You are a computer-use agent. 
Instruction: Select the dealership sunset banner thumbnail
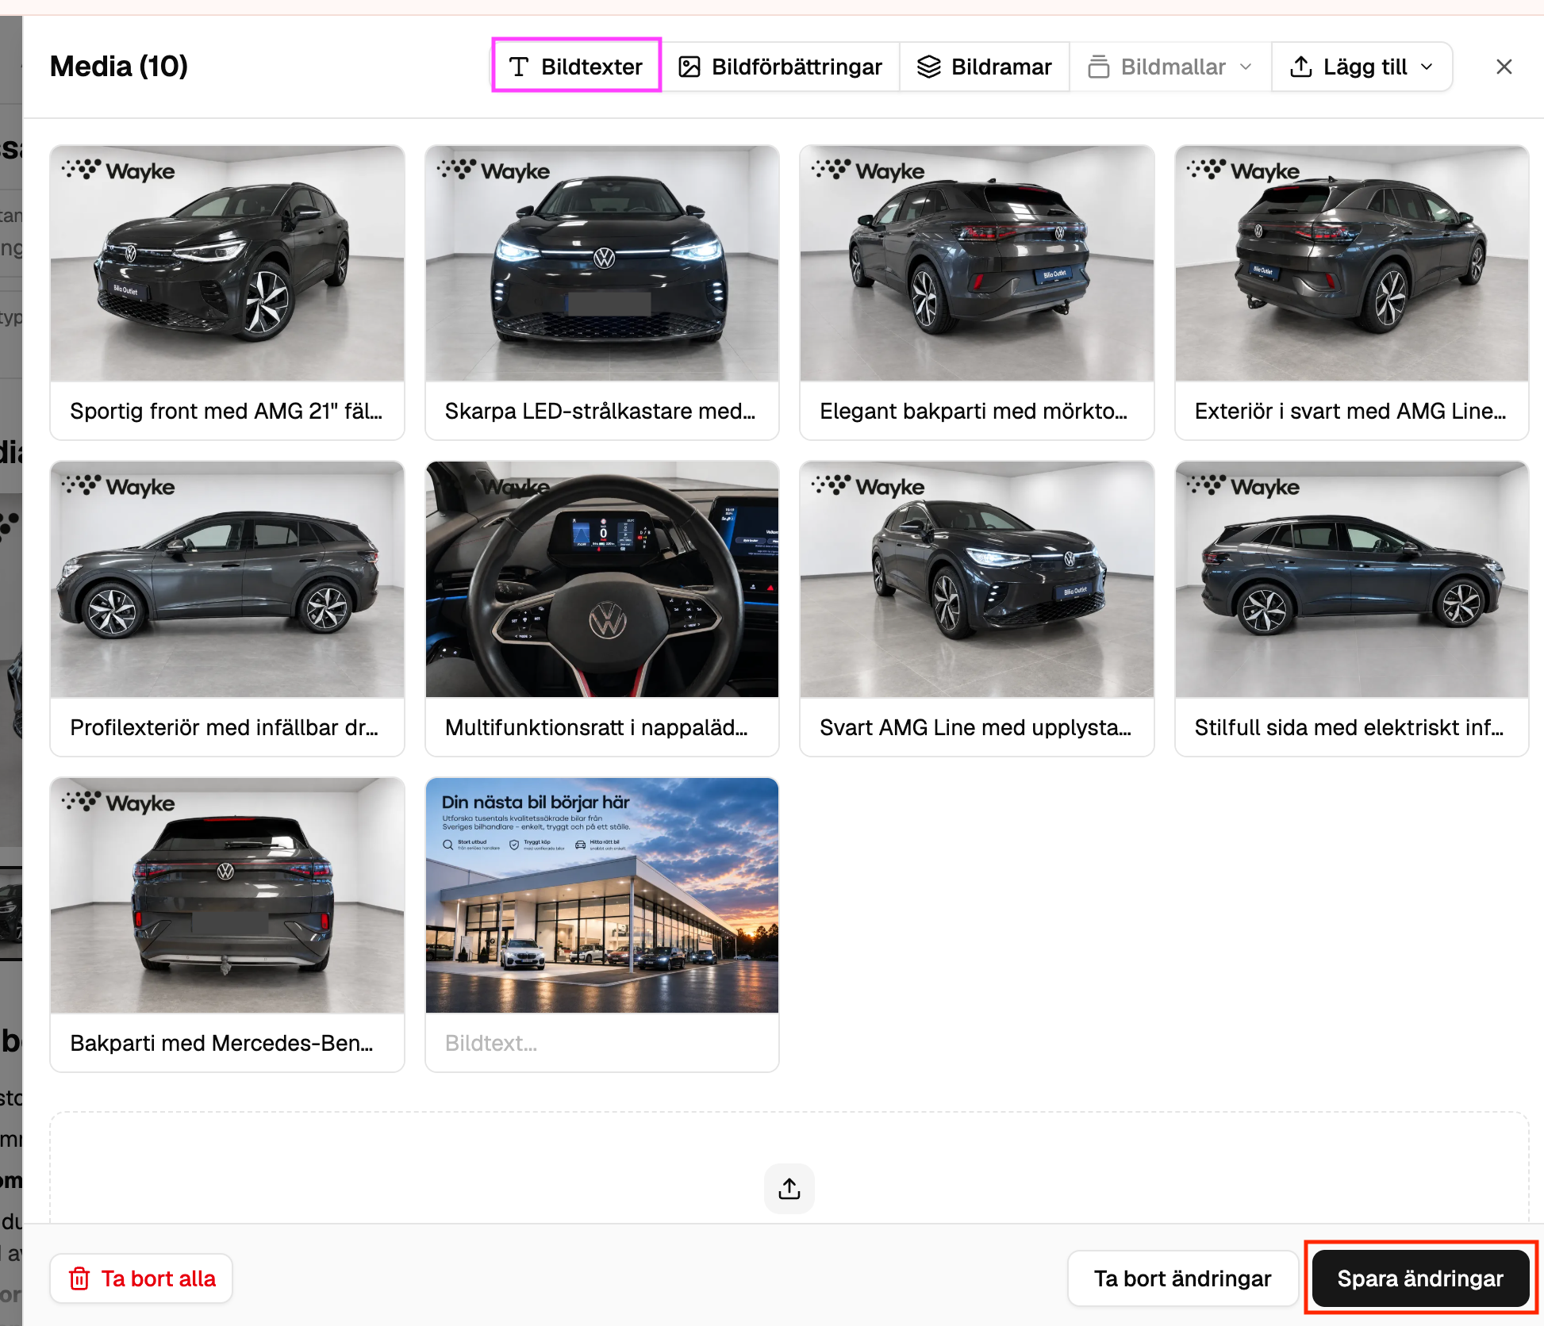point(602,895)
